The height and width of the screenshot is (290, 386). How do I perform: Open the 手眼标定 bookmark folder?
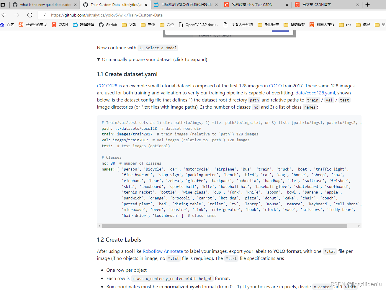pos(268,25)
